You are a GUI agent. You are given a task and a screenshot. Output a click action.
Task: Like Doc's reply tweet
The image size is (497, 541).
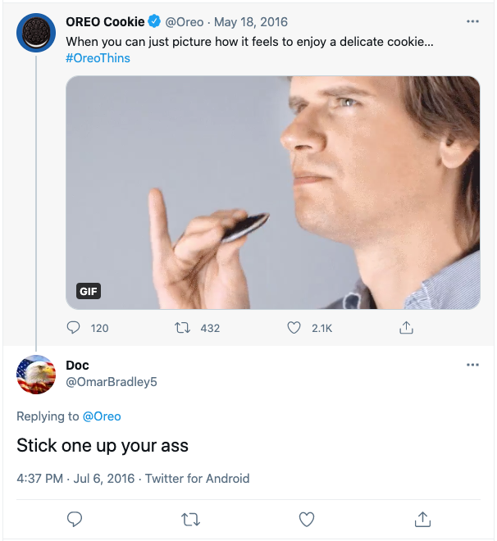tap(307, 519)
